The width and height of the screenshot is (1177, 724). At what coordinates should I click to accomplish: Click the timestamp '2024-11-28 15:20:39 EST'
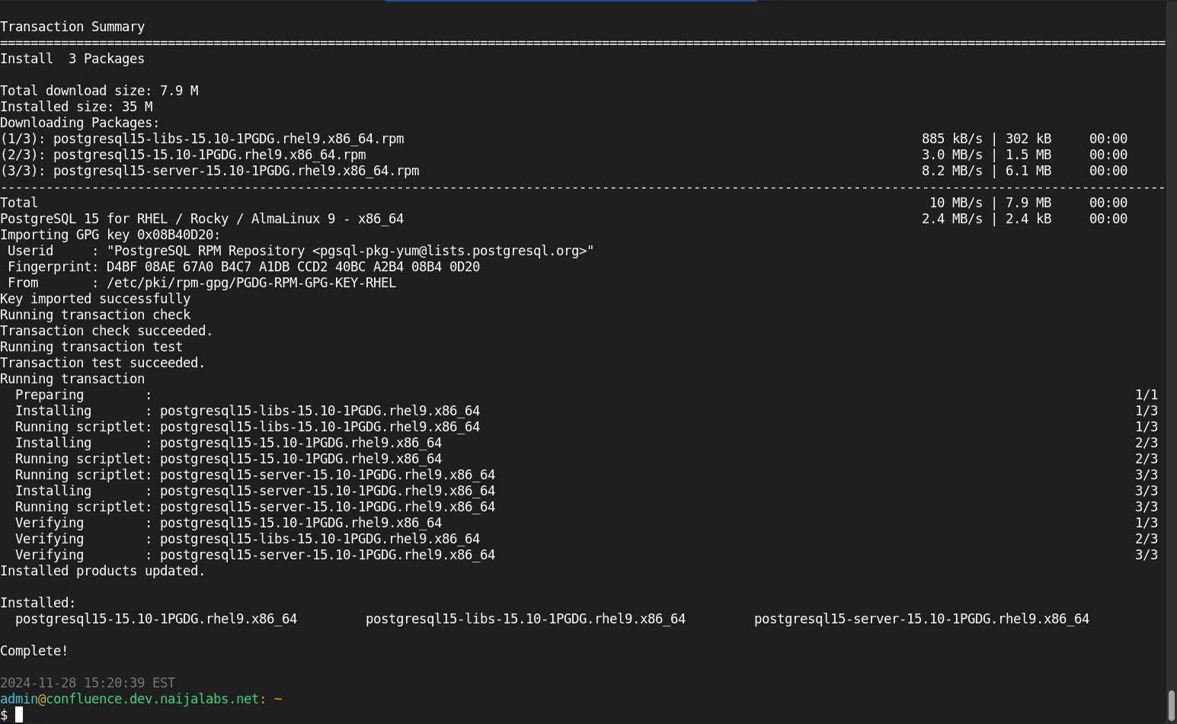[88, 683]
